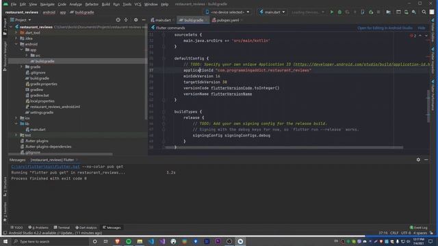
Task: Click the Windows taskbar search box
Action: [x=50, y=241]
